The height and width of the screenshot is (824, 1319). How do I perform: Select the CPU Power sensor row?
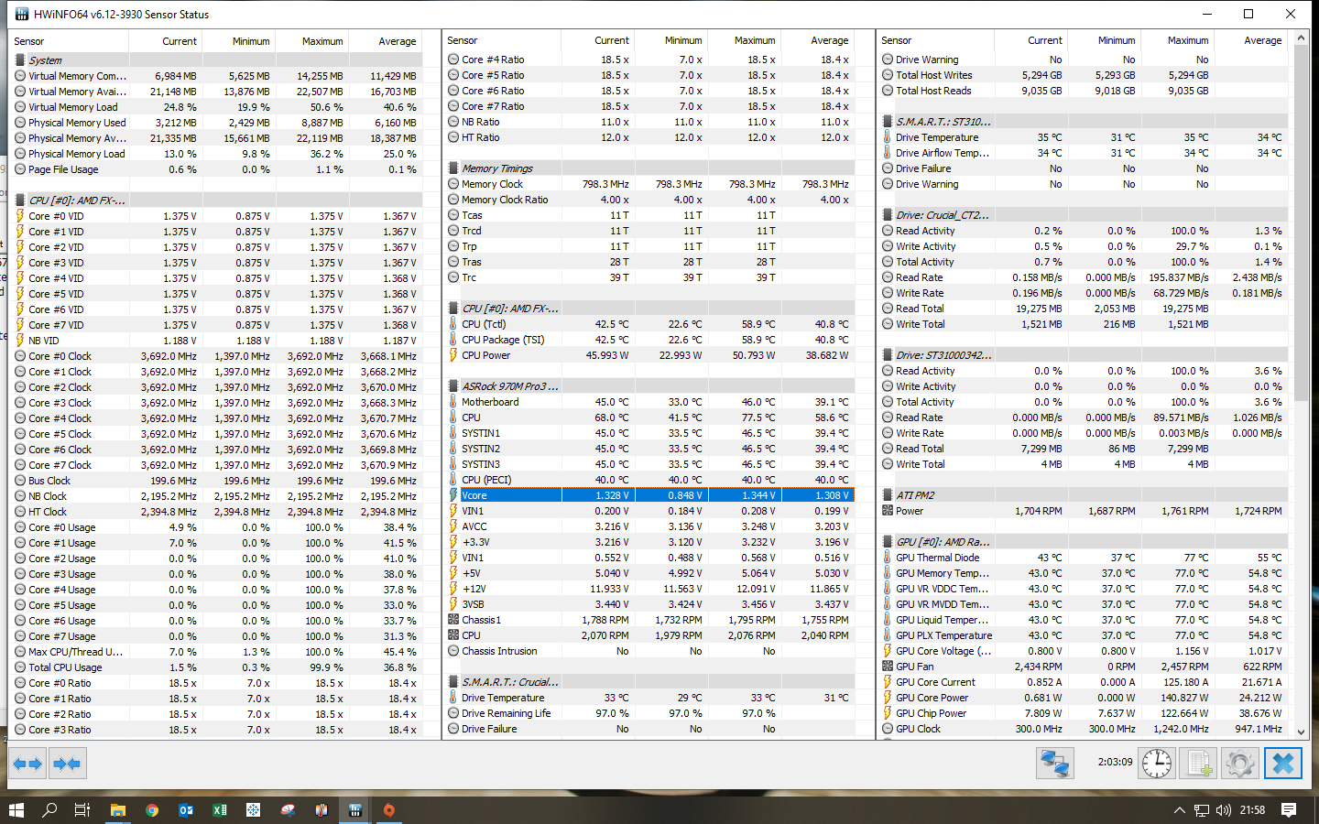point(485,355)
